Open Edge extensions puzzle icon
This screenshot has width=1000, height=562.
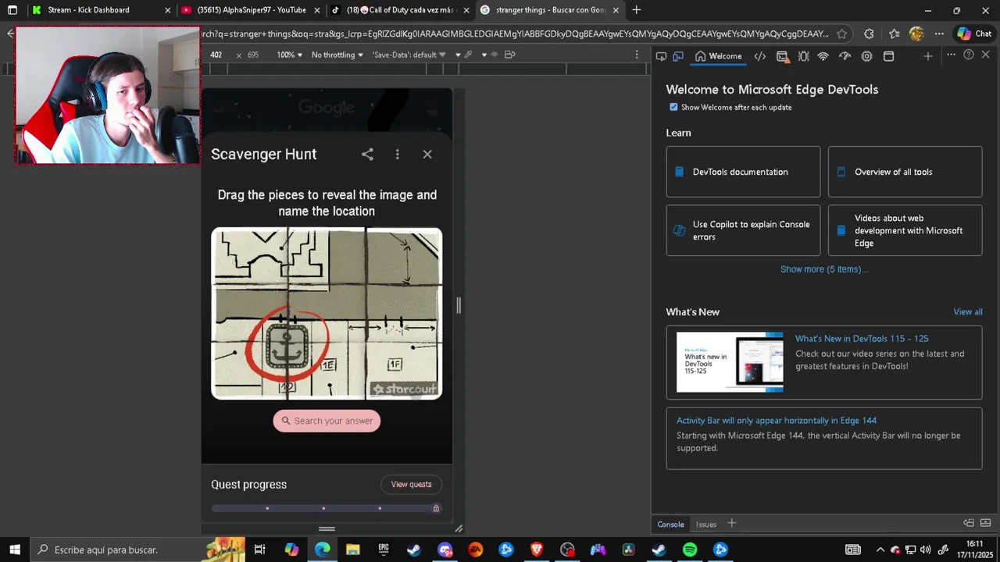(x=869, y=34)
